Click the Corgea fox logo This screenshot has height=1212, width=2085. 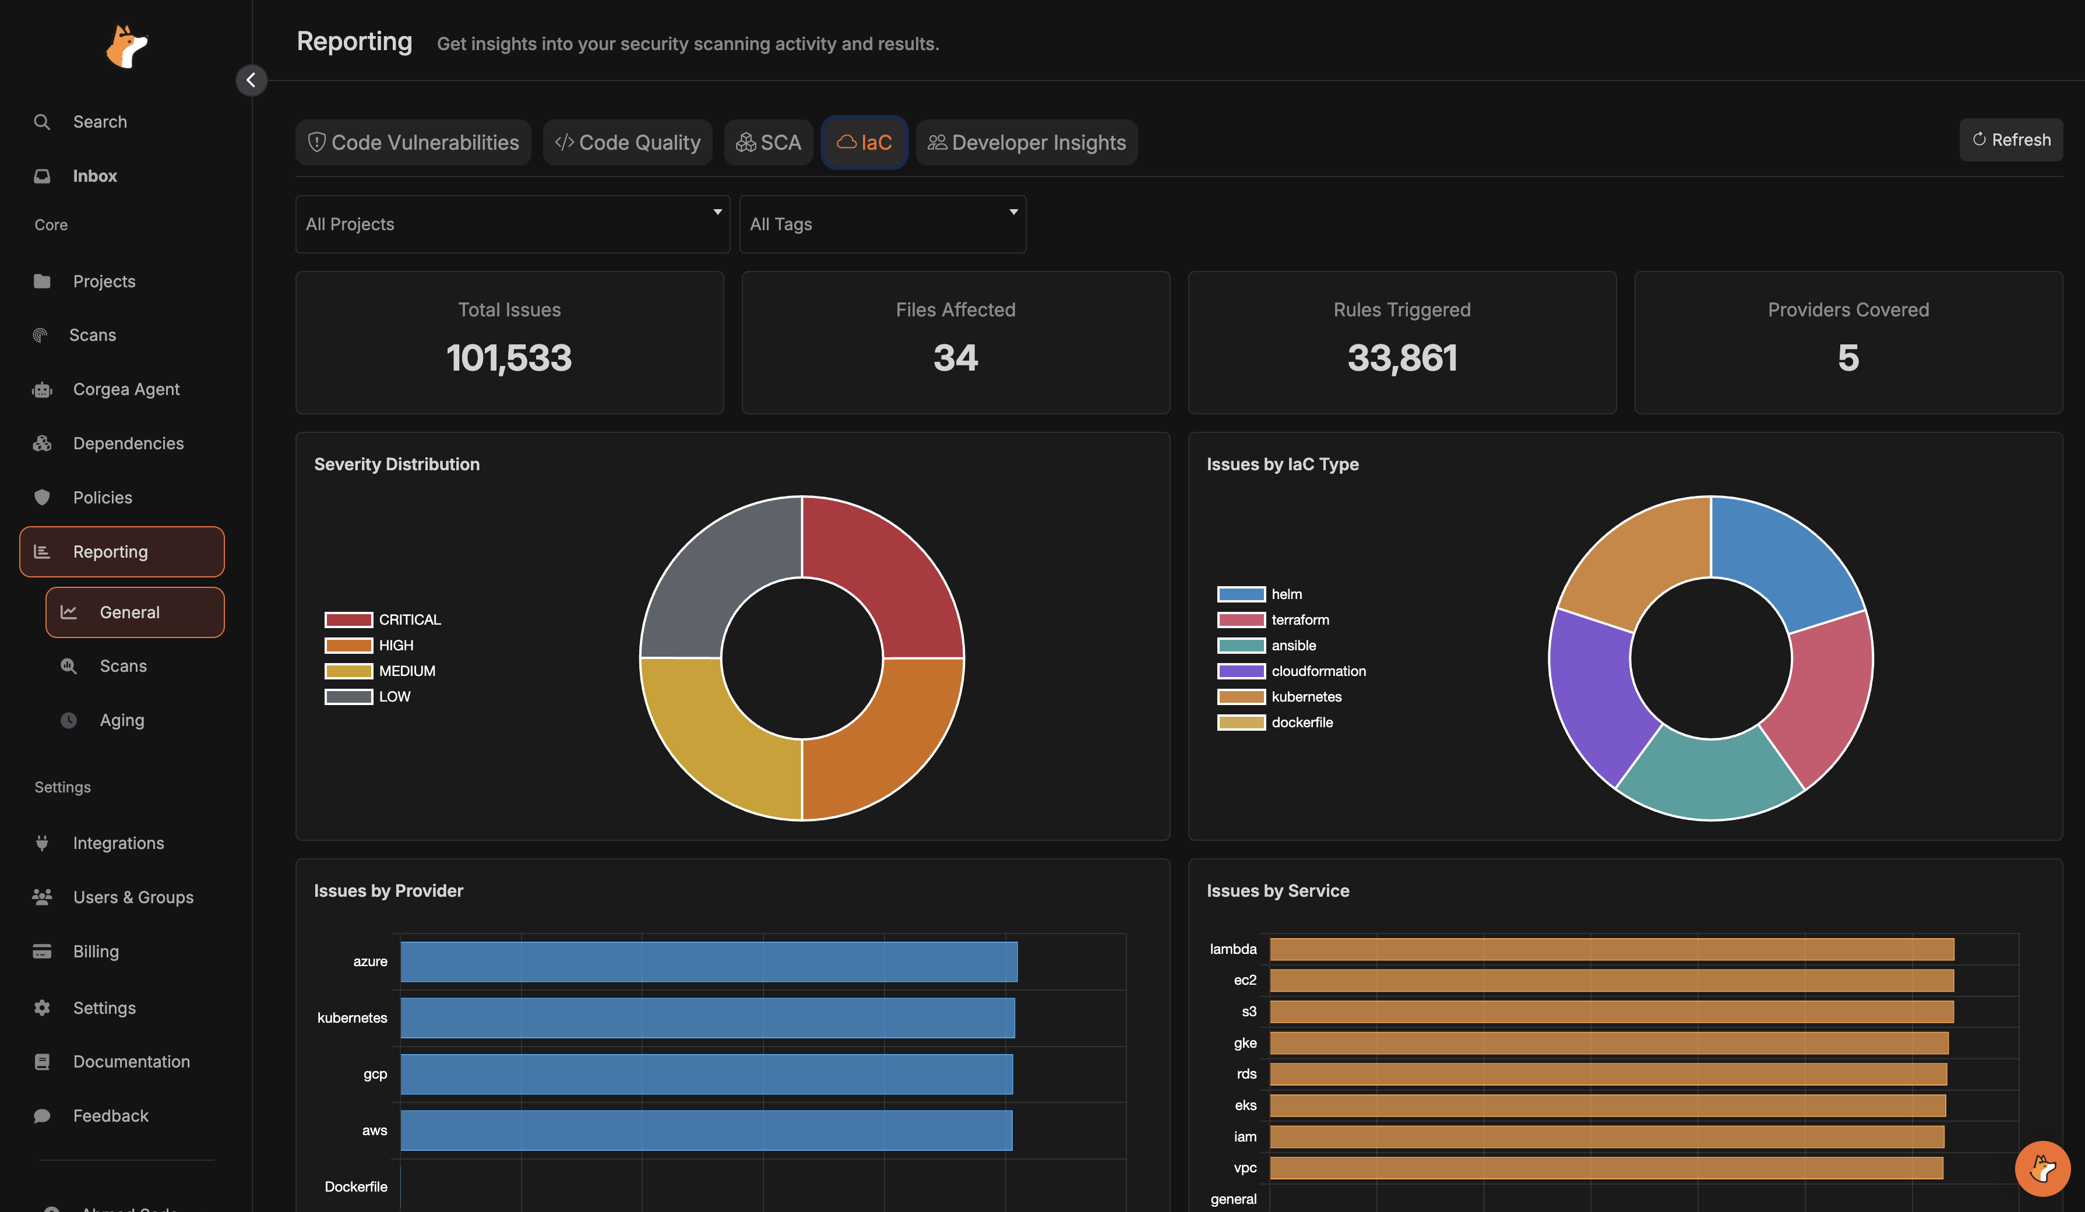pyautogui.click(x=126, y=47)
